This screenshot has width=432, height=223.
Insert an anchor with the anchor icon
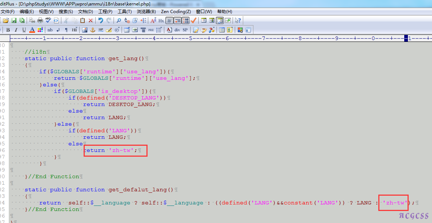point(93,30)
